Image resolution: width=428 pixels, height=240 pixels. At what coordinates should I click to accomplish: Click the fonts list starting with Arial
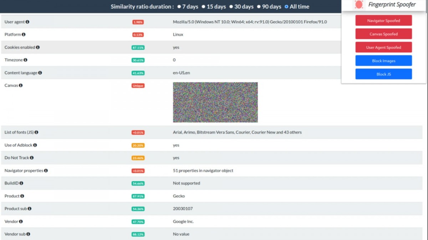click(x=237, y=132)
